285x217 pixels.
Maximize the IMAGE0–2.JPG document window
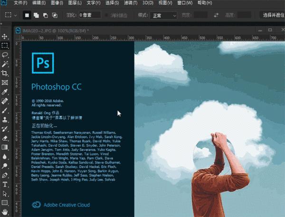(270, 30)
